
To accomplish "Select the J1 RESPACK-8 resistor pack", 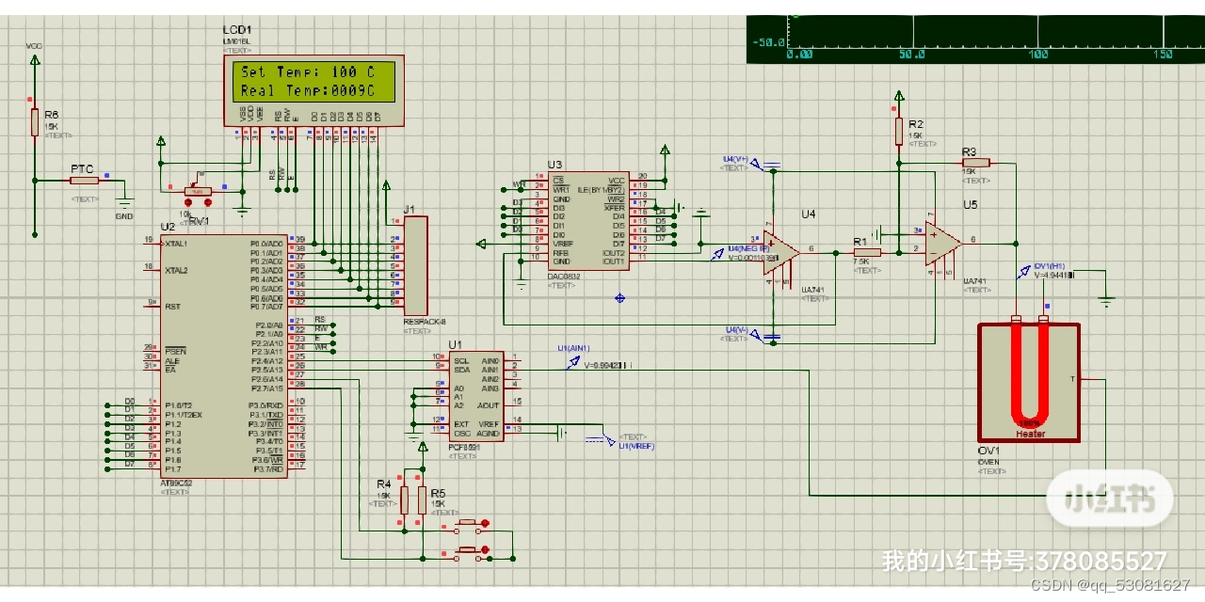I will (x=415, y=266).
